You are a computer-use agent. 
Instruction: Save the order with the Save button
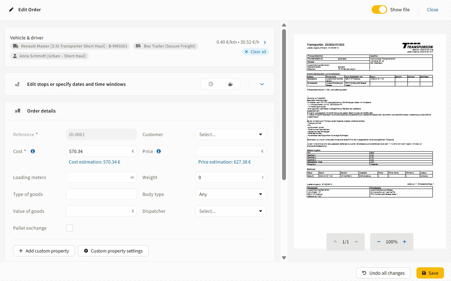pos(430,273)
